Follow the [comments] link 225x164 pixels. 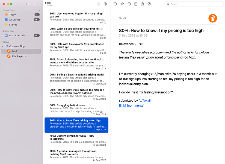coord(136,106)
